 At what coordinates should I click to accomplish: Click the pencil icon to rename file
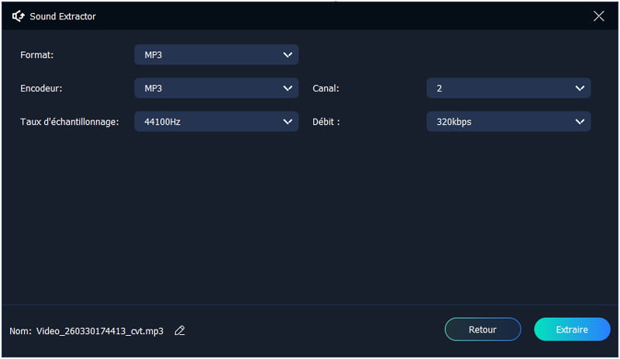[180, 330]
